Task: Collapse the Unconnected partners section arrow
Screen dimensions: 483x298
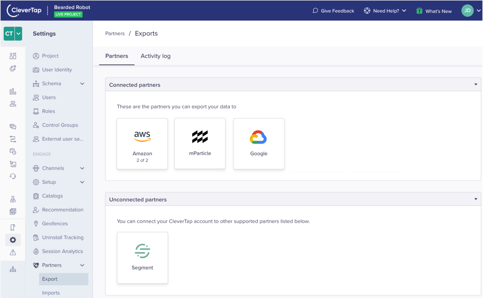Action: pyautogui.click(x=476, y=199)
